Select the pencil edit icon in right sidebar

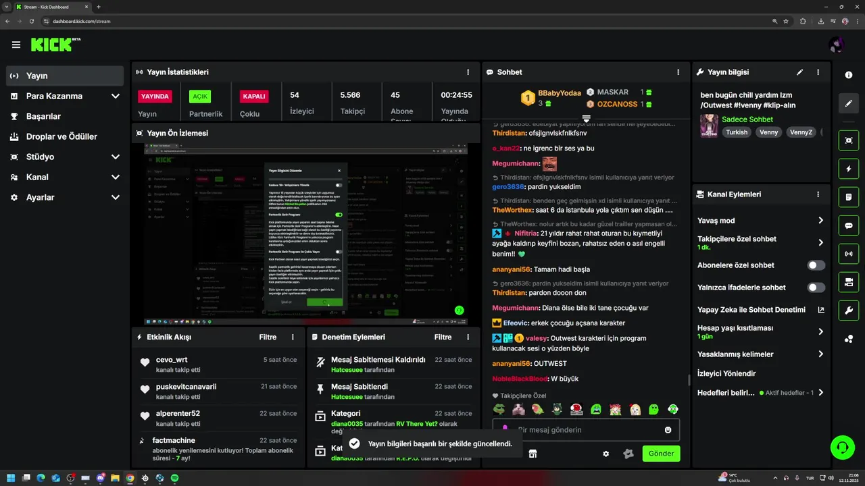tap(849, 103)
